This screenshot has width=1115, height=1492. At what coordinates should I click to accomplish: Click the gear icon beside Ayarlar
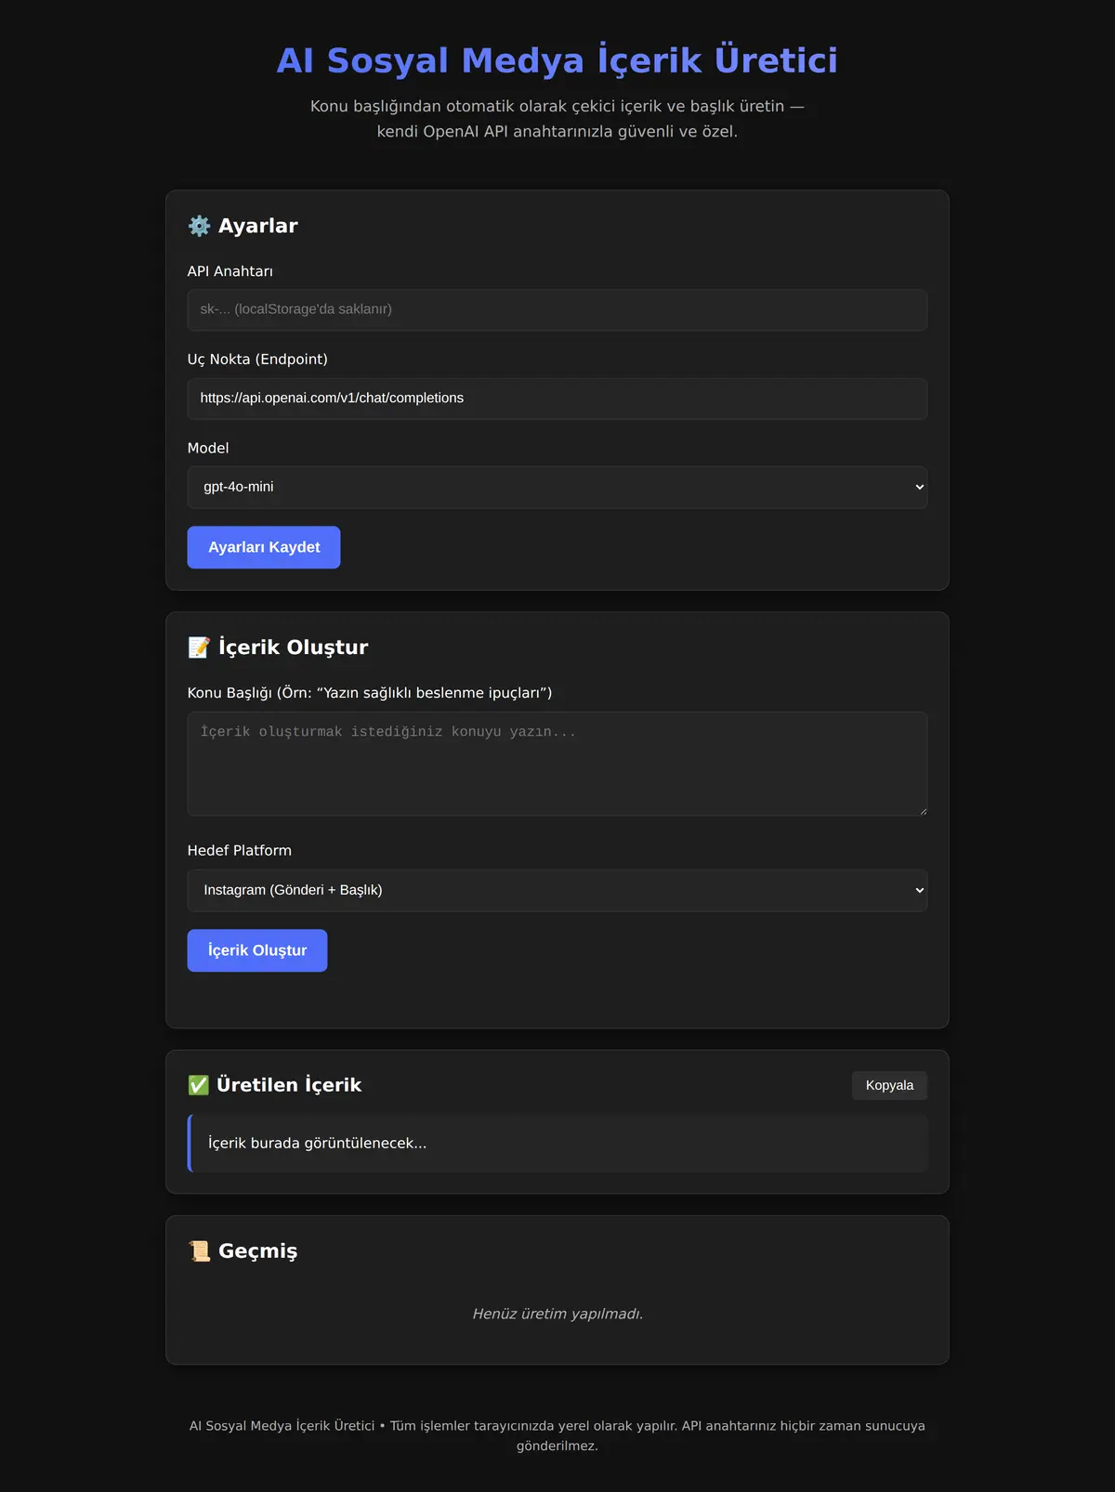[199, 226]
